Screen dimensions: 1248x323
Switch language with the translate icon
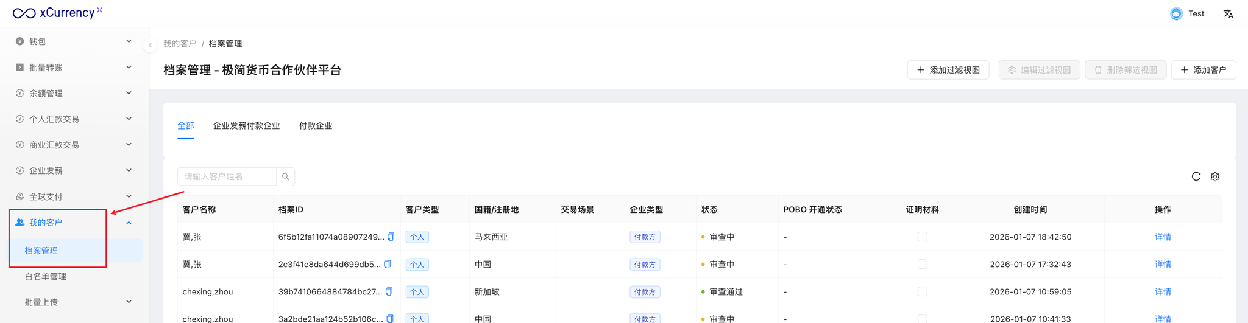pos(1228,13)
